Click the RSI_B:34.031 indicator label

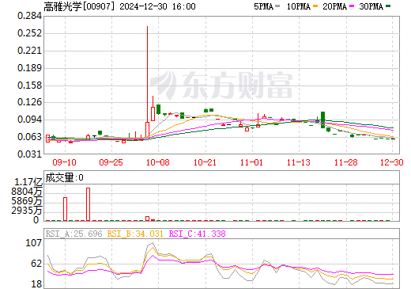point(135,234)
